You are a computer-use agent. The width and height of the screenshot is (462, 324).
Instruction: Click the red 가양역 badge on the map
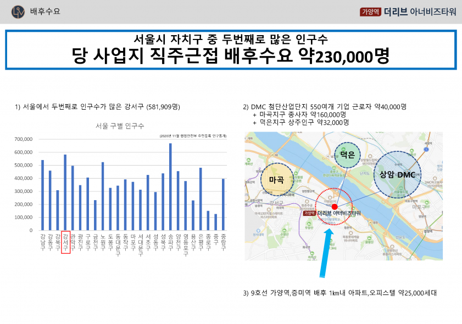[309, 213]
